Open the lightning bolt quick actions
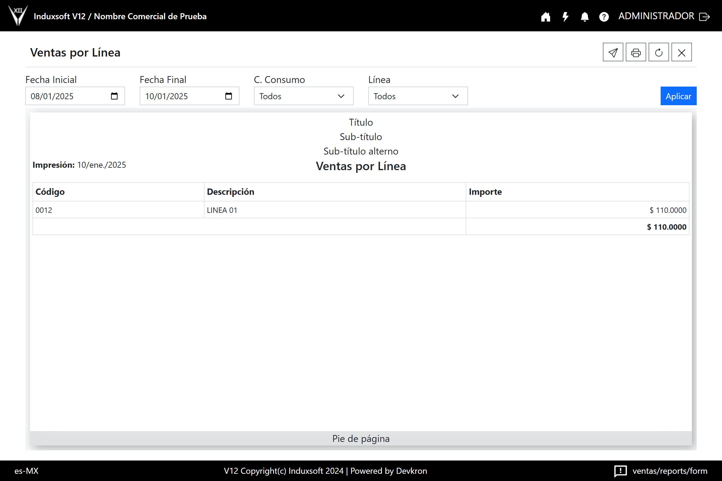Screen dimensions: 722x481 pyautogui.click(x=565, y=17)
